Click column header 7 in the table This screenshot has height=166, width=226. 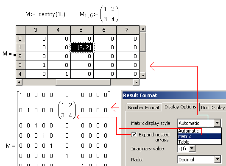pyautogui.click(x=128, y=30)
